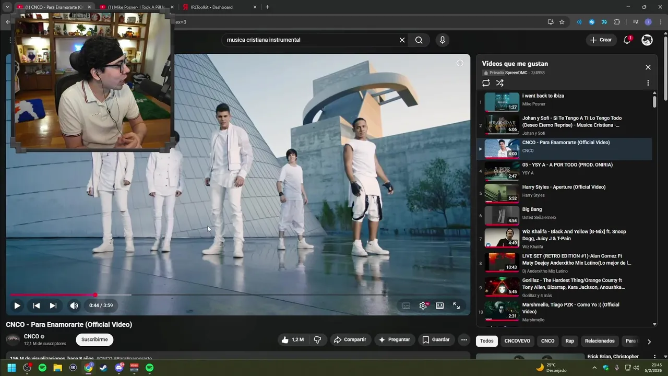The height and width of the screenshot is (376, 668).
Task: Toggle video subtitles button
Action: [406, 305]
